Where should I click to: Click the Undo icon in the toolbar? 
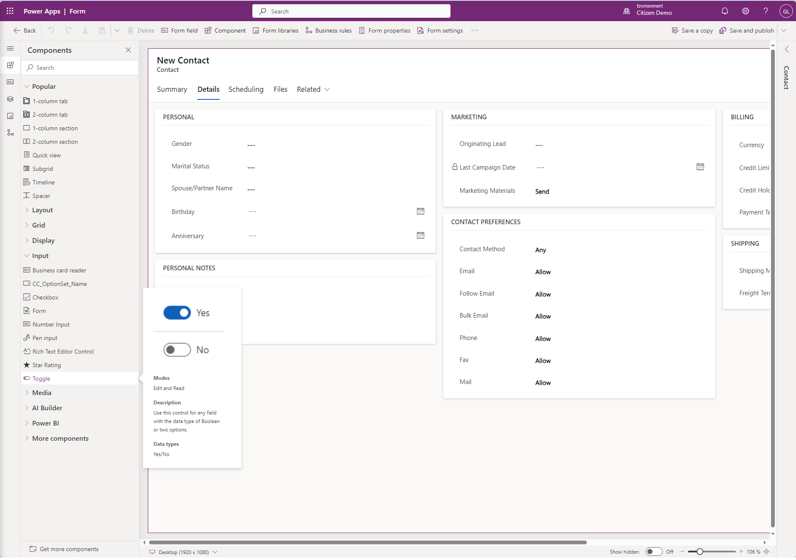point(51,30)
